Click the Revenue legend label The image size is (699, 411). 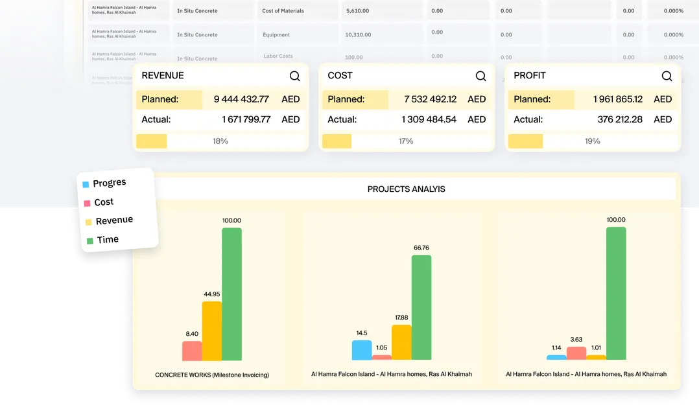[114, 220]
